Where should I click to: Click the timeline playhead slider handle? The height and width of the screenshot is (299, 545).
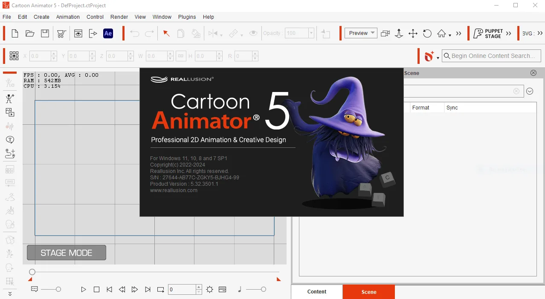point(32,272)
